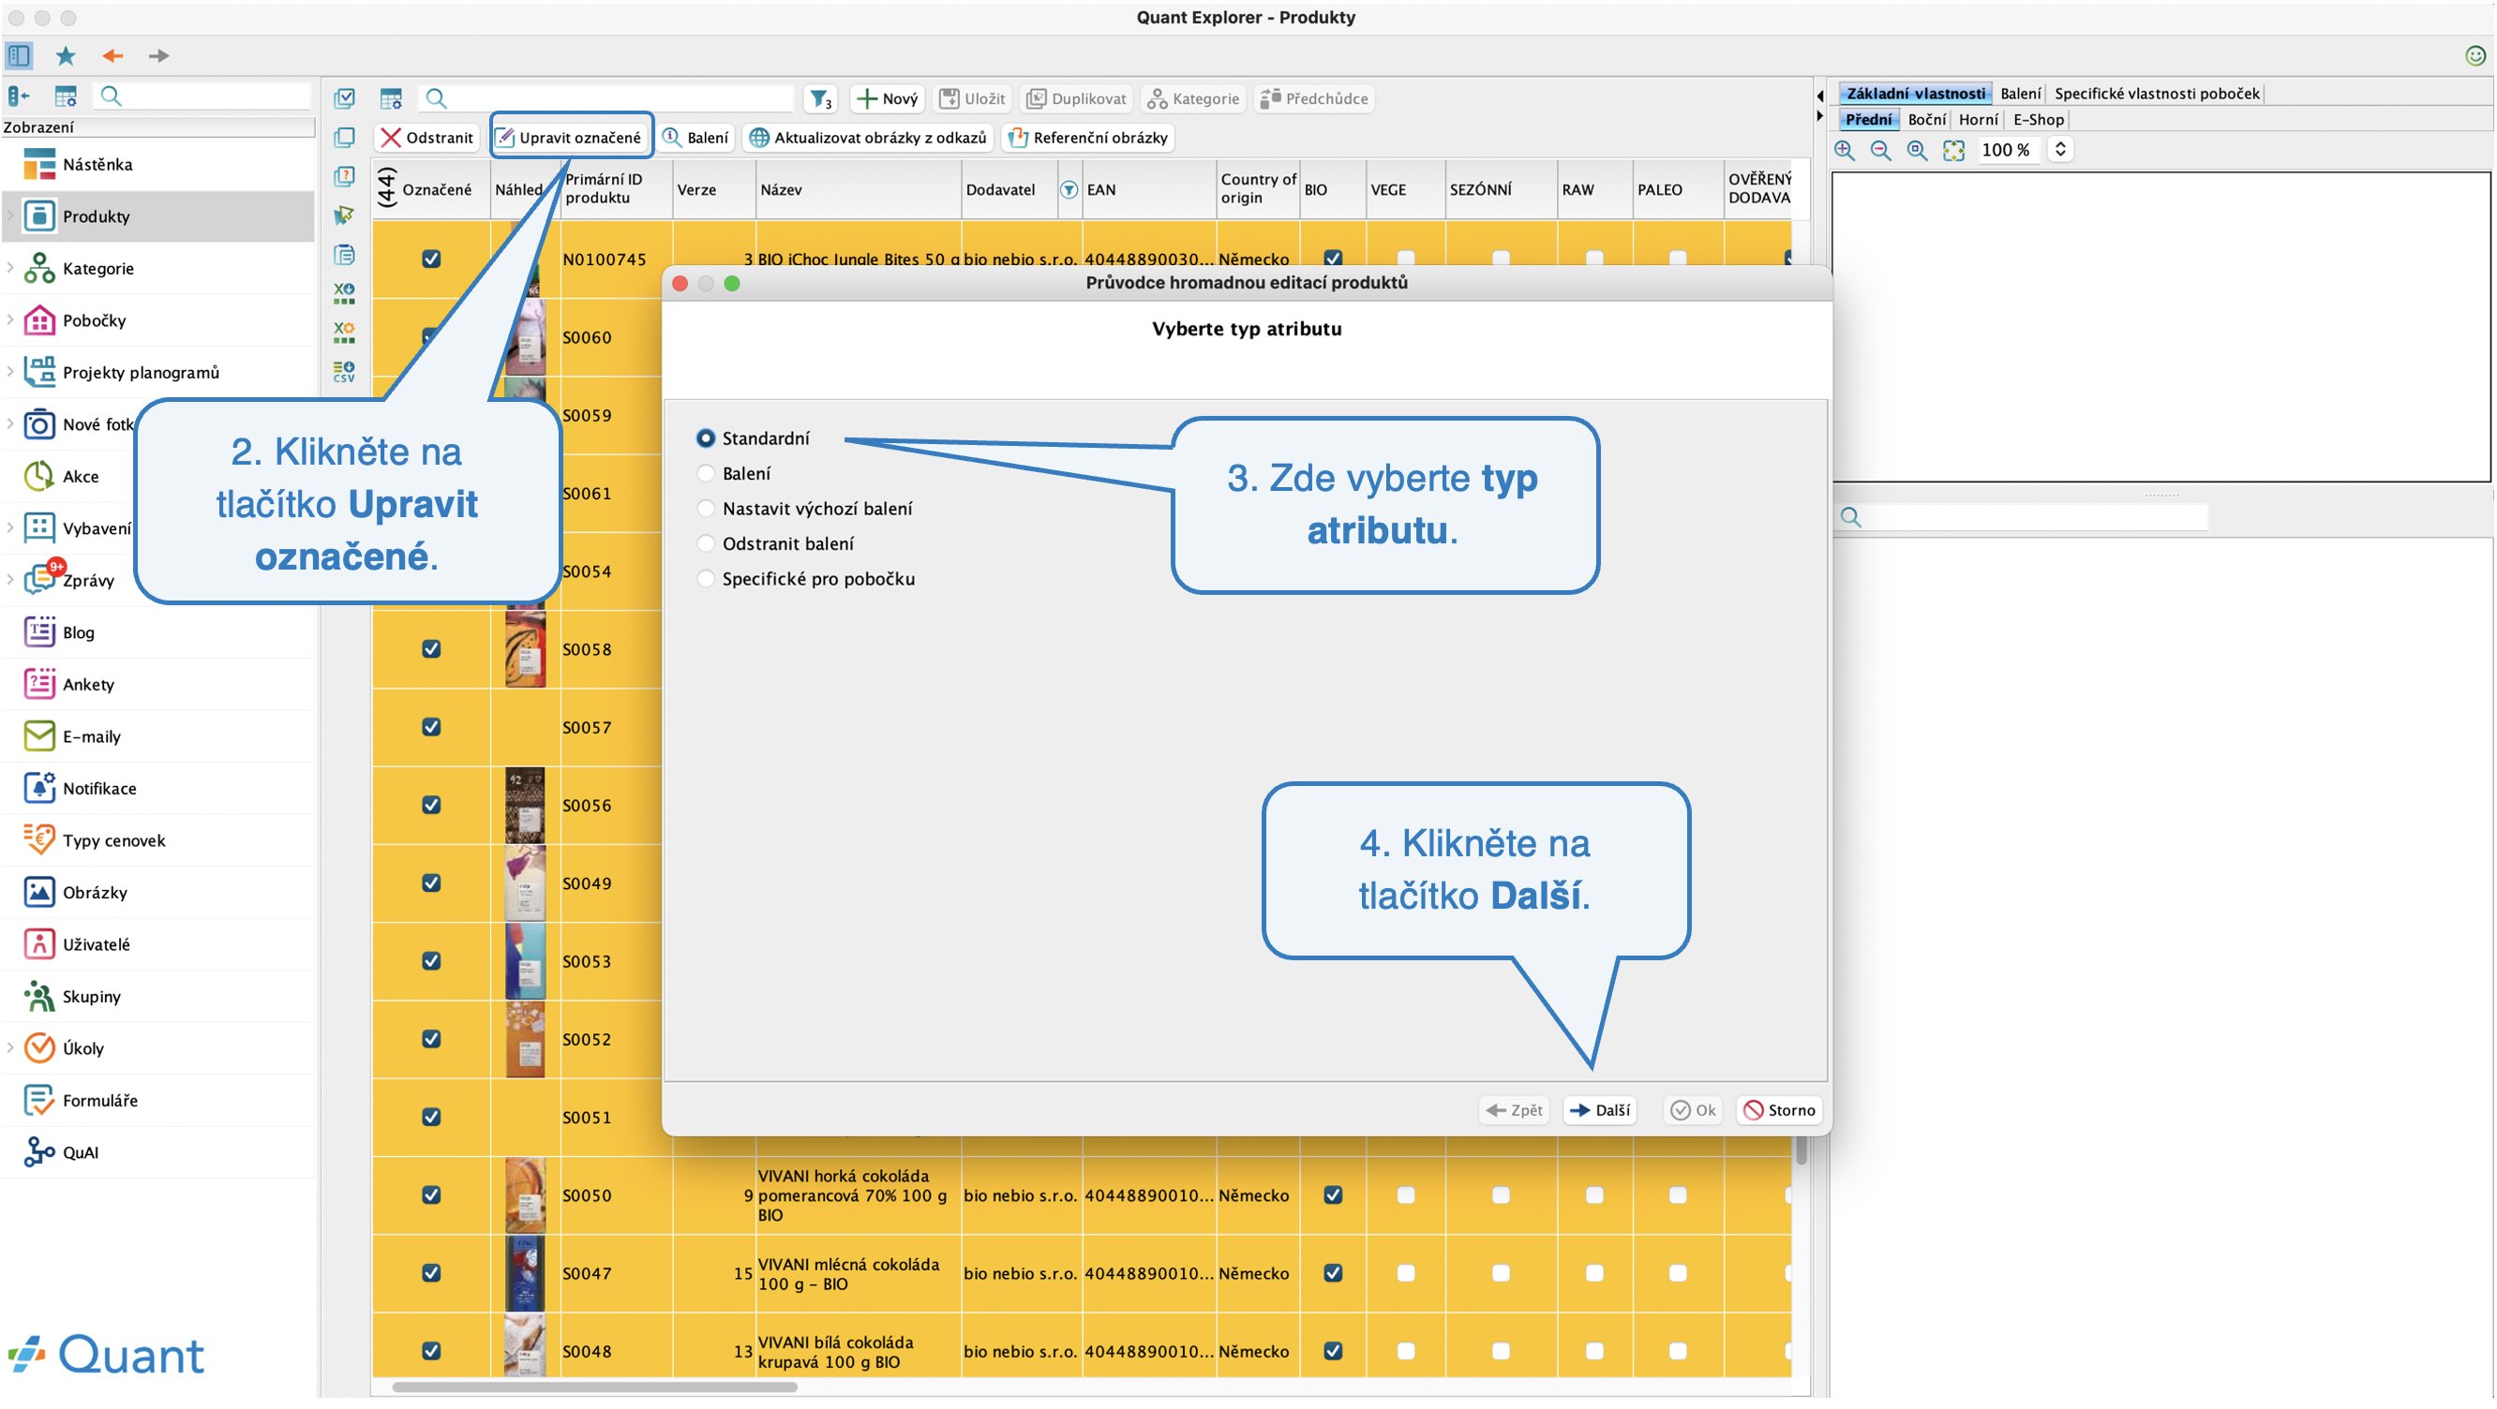
Task: Click the Odstranit button
Action: (x=426, y=137)
